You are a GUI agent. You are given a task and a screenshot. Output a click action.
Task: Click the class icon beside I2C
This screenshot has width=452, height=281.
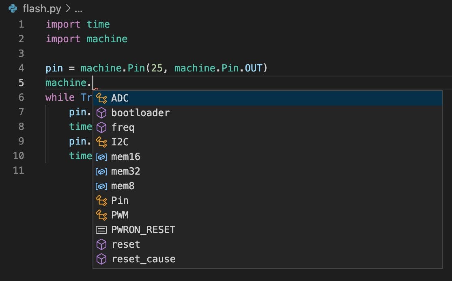[x=101, y=142]
